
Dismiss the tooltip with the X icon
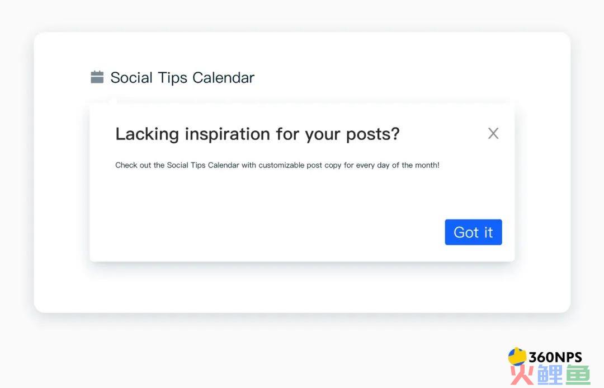(x=493, y=133)
